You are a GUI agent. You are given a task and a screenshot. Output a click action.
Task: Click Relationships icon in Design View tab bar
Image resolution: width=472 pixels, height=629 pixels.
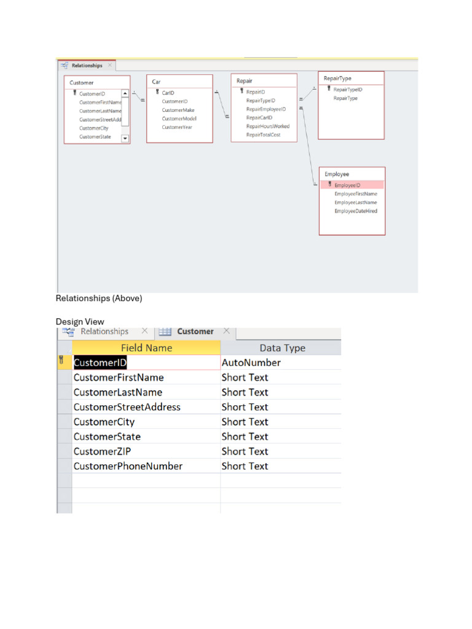coord(68,332)
